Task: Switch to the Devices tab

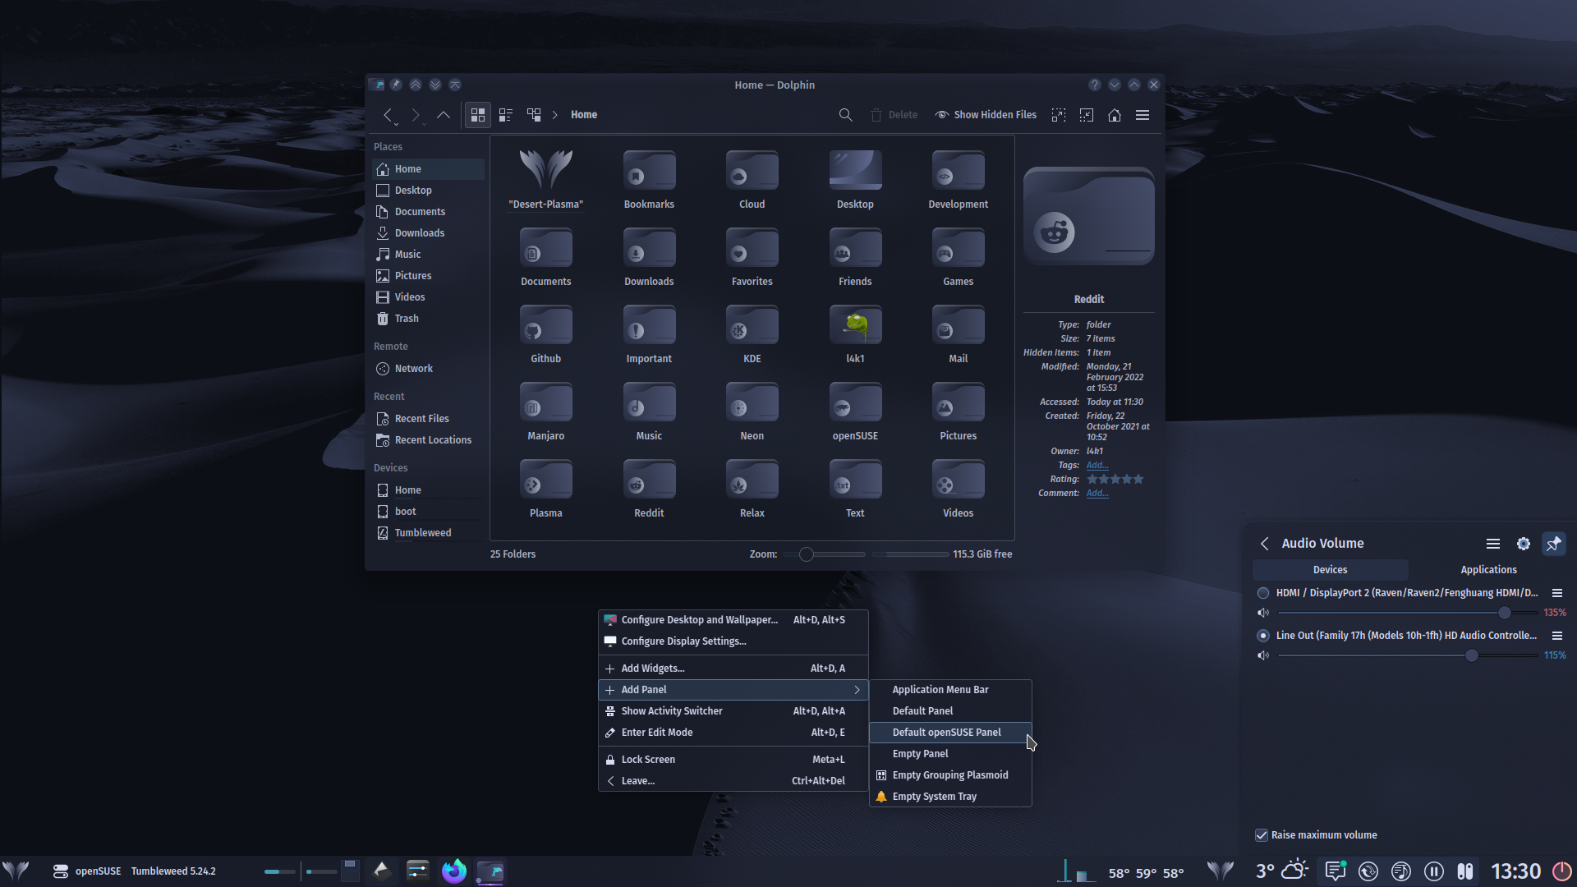Action: coord(1331,570)
